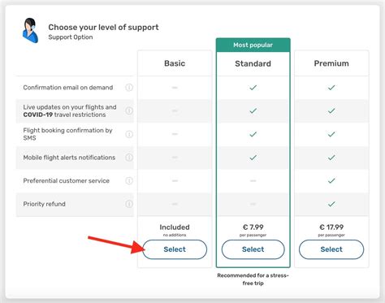Open info icon for Confirmation email on demand
The image size is (385, 303).
coord(129,88)
